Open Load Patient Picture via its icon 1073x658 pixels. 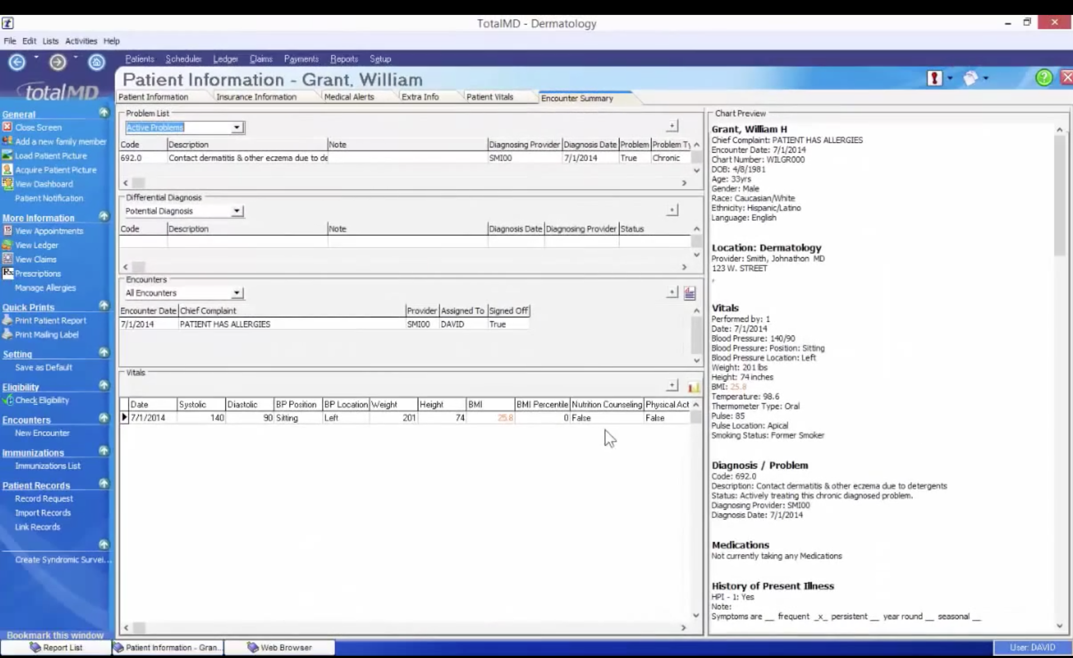coord(7,155)
